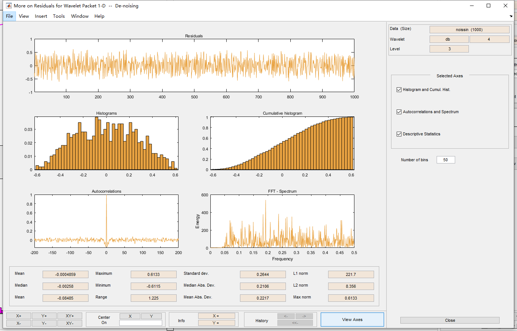The height and width of the screenshot is (331, 517).
Task: Click the dock arrow at menu bar right
Action: pyautogui.click(x=511, y=16)
